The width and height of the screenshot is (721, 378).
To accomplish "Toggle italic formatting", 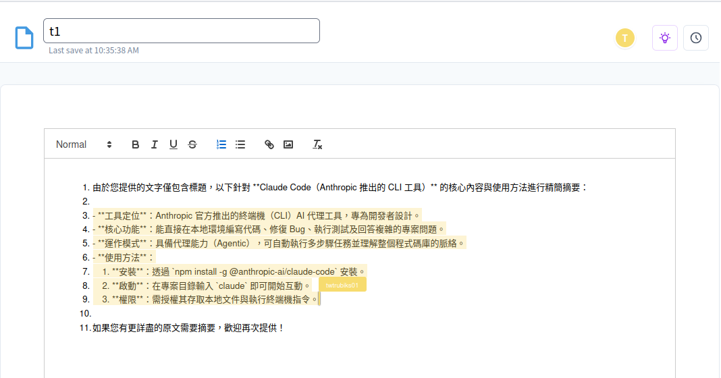I will pyautogui.click(x=155, y=144).
